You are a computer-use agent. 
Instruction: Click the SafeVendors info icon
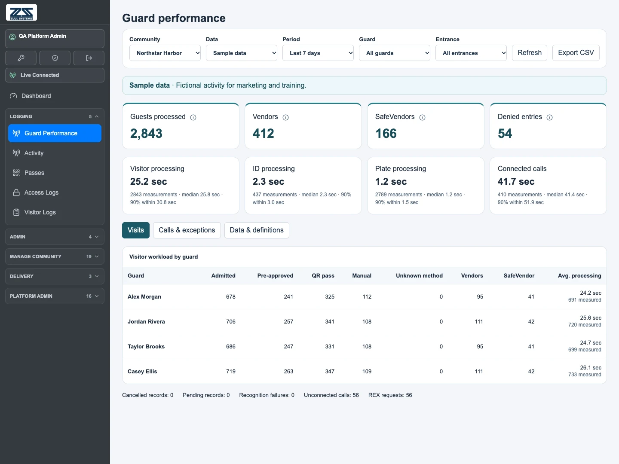tap(423, 117)
